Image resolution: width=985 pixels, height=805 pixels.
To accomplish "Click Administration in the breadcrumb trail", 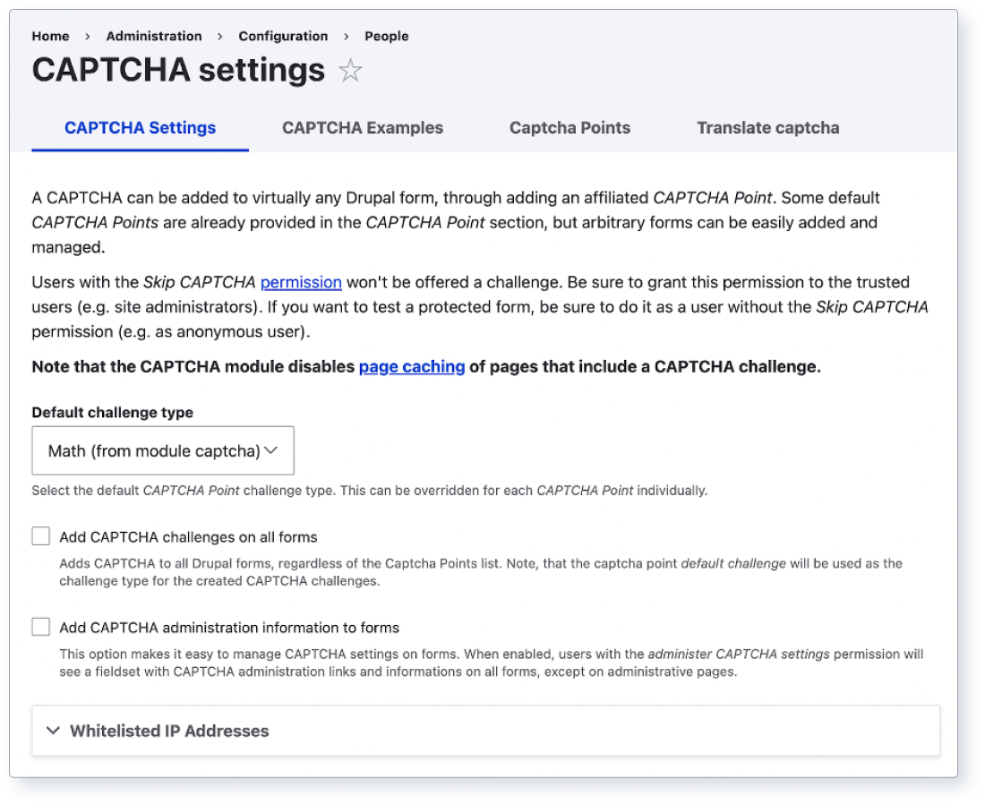I will pos(154,37).
